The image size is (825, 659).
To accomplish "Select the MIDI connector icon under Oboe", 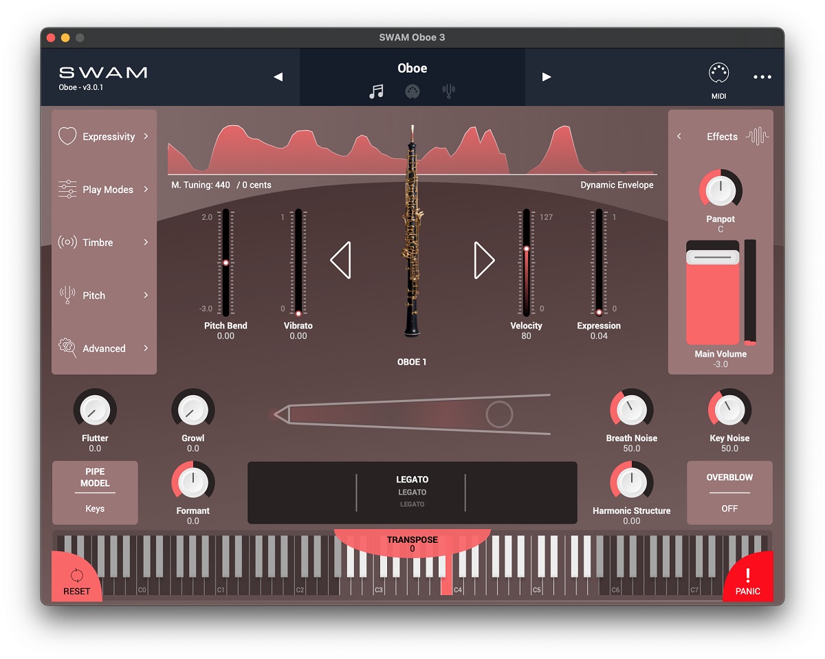I will click(x=412, y=91).
